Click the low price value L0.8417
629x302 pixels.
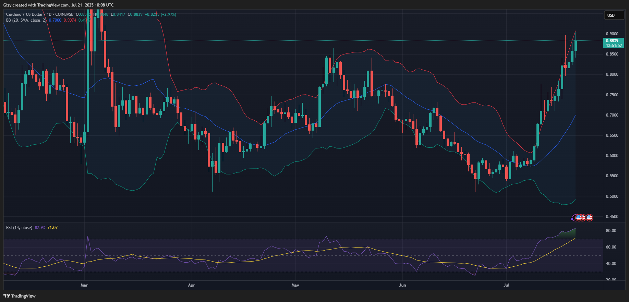118,14
